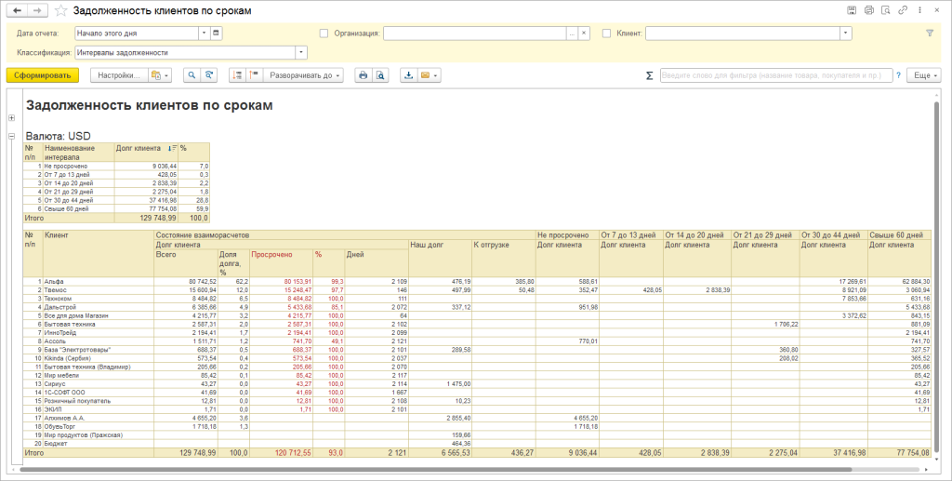
Task: Enable the Клиент checkbox
Action: click(x=606, y=33)
